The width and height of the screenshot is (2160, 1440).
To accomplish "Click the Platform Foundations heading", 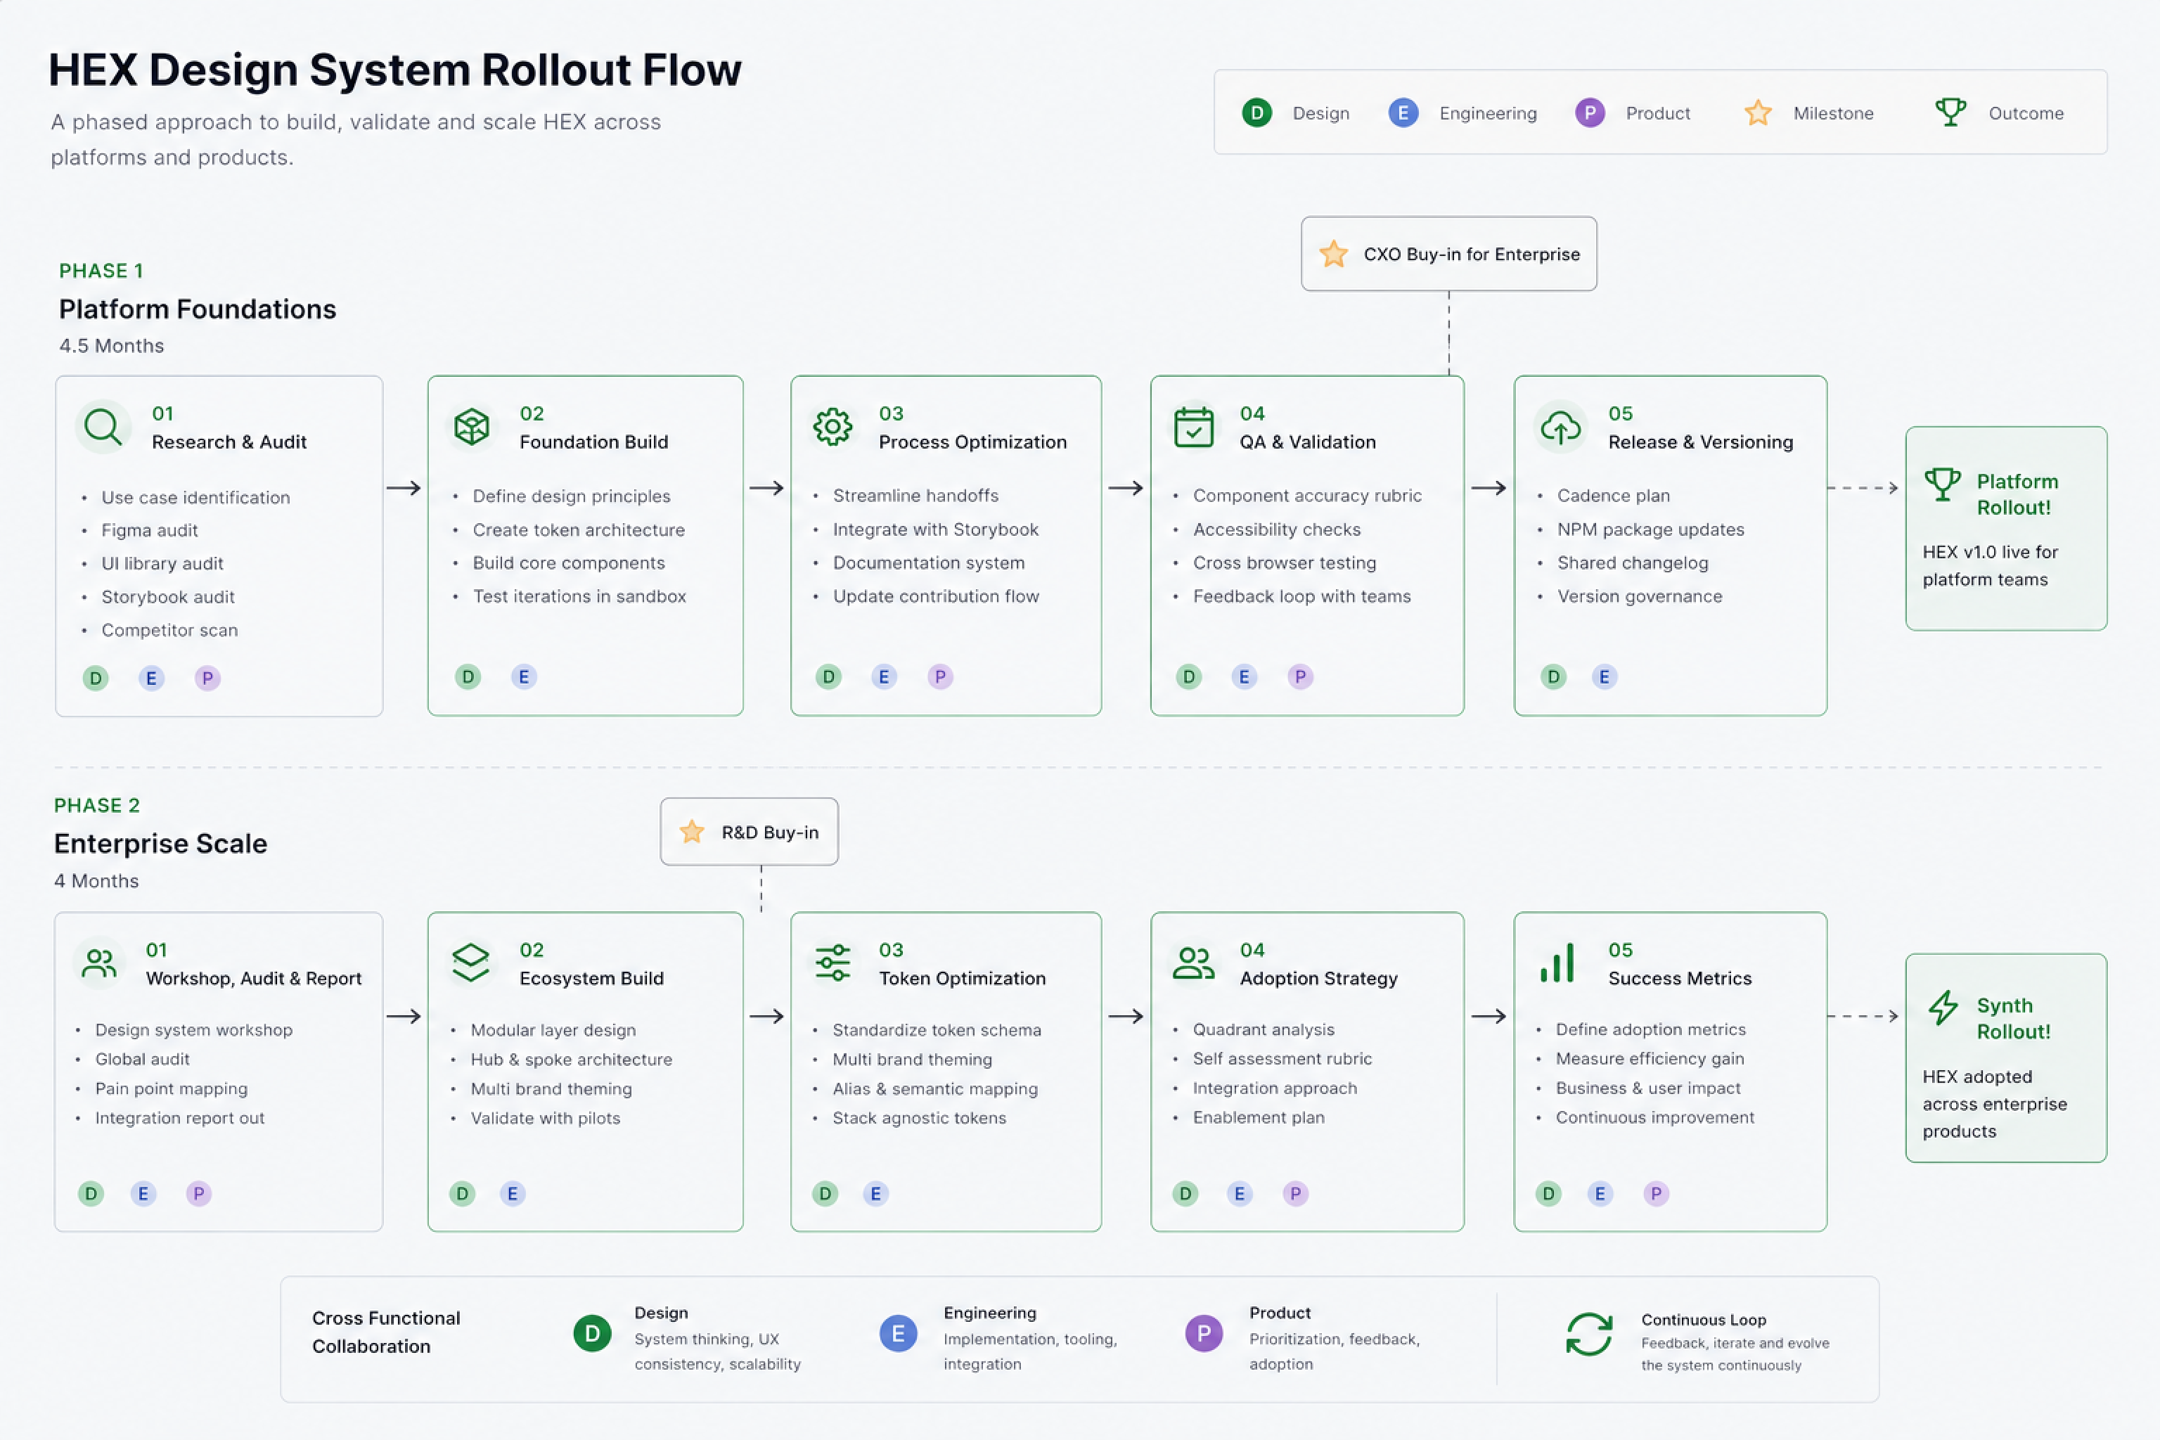I will pos(198,309).
